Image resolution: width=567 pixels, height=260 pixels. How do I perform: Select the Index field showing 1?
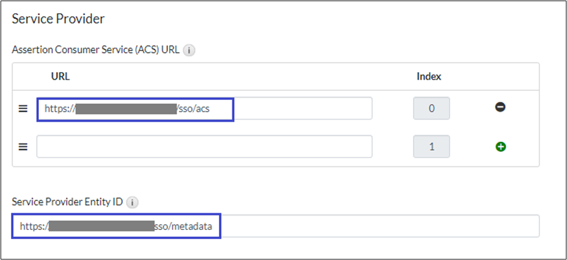431,147
